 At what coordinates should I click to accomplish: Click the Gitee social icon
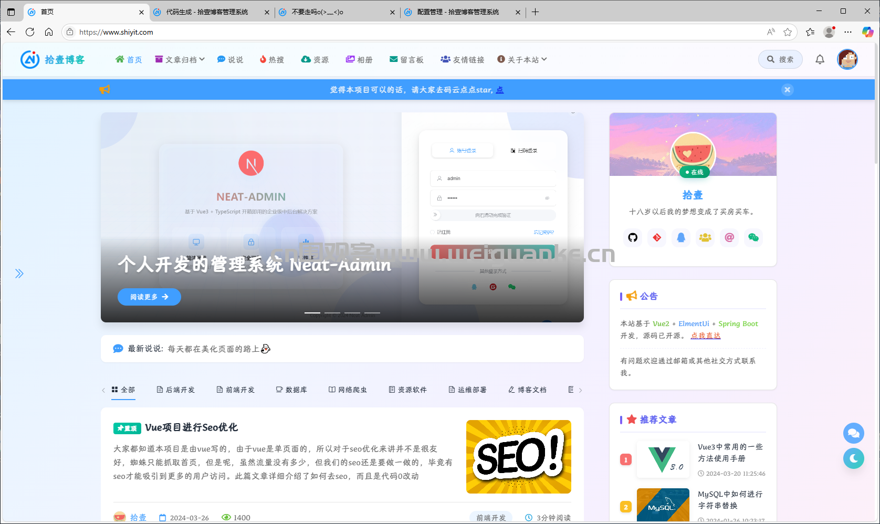coord(657,237)
